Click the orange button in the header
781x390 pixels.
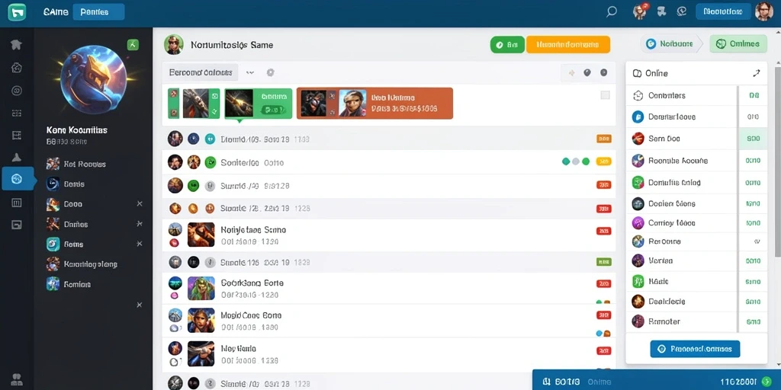pos(568,44)
